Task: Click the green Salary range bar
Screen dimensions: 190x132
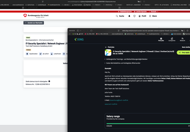Action: point(148,124)
